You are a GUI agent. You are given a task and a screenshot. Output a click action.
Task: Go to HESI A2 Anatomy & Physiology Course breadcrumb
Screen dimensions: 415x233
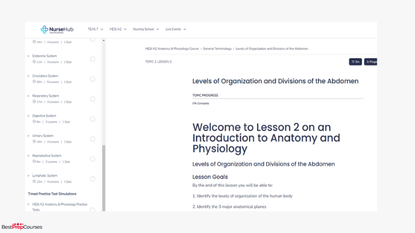pos(172,48)
